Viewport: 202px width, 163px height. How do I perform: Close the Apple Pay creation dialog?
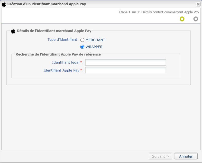[x=198, y=4]
